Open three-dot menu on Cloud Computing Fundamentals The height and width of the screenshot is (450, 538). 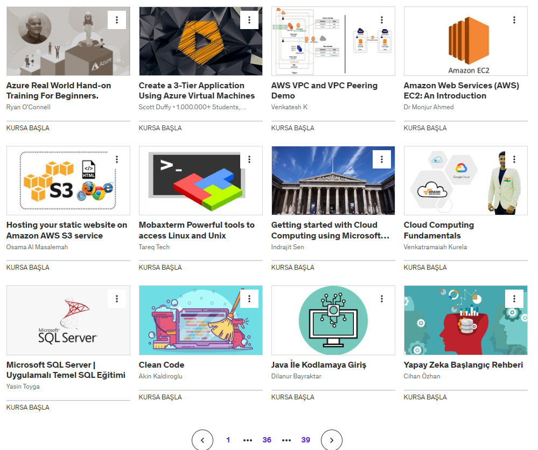tap(514, 159)
